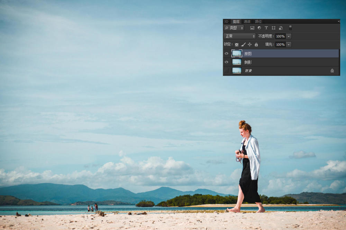
Task: Filter layers by pixel layer icon
Action: point(252,28)
